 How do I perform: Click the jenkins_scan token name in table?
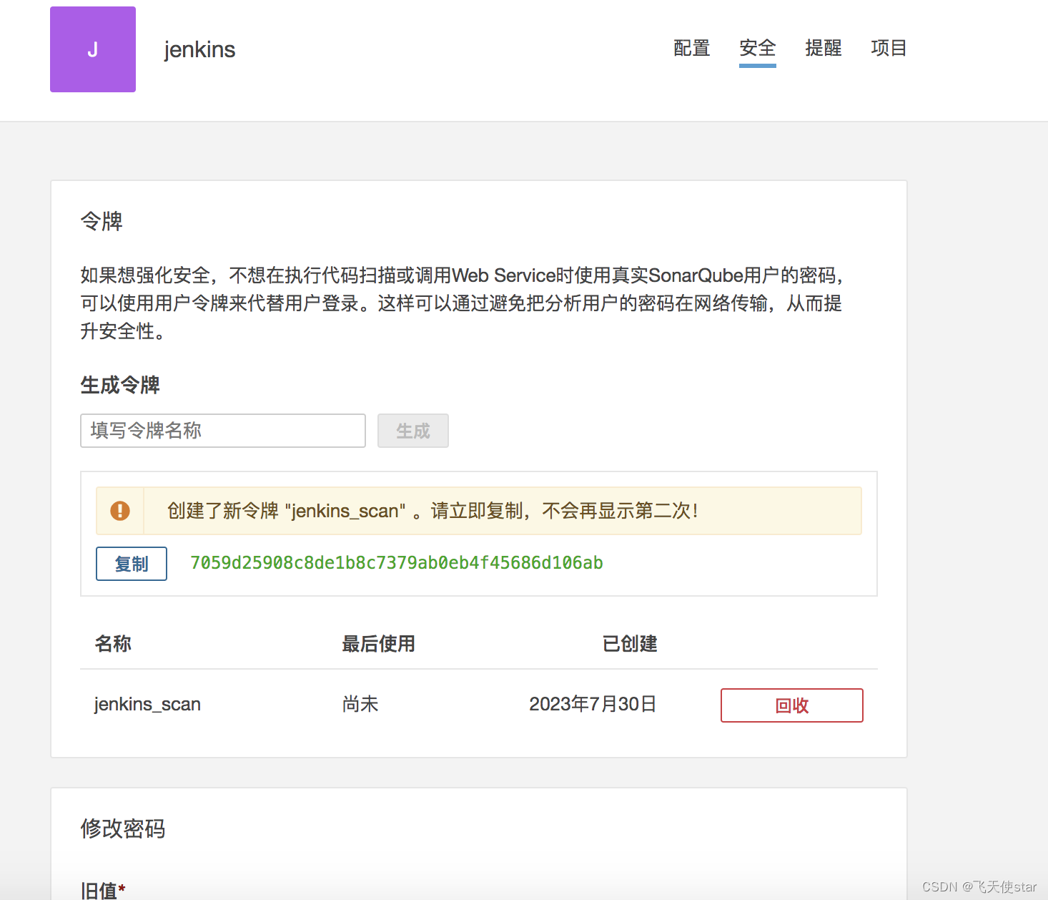click(147, 704)
